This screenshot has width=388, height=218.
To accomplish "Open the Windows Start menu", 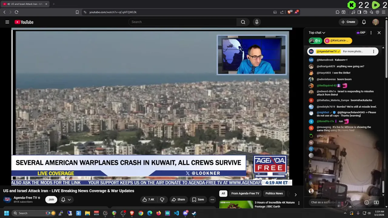I will (x=6, y=213).
